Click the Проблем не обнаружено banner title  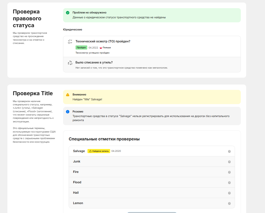[x=90, y=13]
